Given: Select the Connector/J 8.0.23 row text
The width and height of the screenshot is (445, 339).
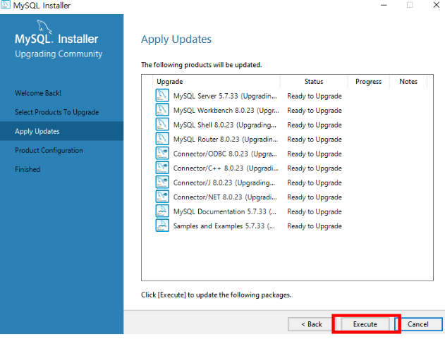Looking at the screenshot, I should click(x=224, y=183).
